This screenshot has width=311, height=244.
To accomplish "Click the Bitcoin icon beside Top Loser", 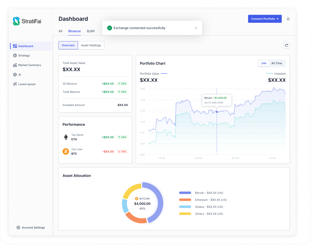I will point(65,151).
